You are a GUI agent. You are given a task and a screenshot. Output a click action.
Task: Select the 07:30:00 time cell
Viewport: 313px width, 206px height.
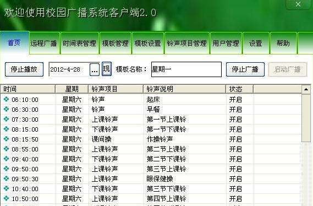pyautogui.click(x=25, y=120)
